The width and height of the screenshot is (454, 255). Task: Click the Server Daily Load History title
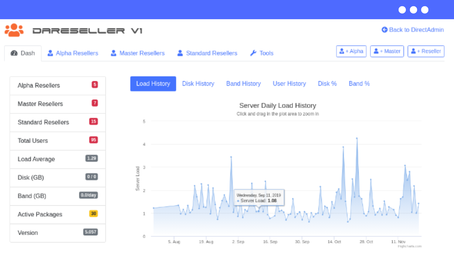(278, 106)
